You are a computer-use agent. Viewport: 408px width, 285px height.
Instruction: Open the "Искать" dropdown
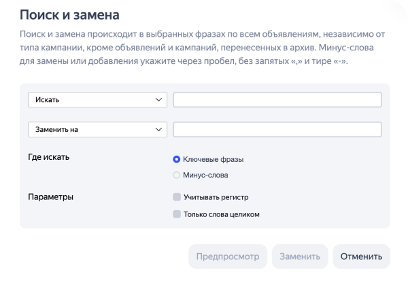(97, 100)
